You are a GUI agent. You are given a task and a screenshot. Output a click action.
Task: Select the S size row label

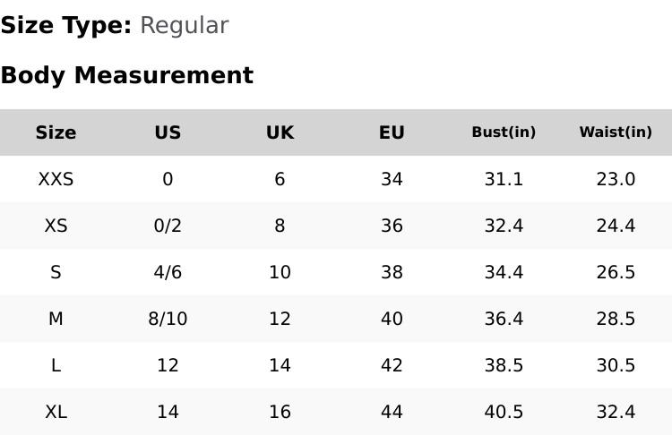56,272
